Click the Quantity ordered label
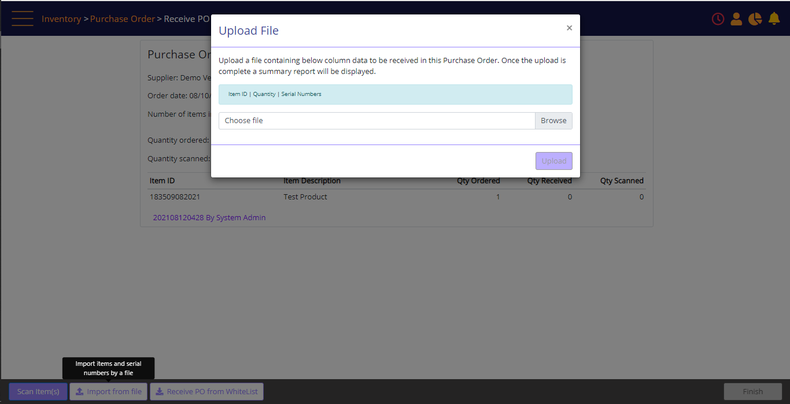 tap(178, 140)
